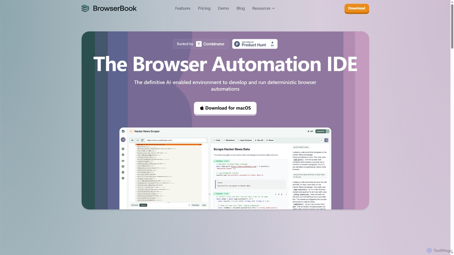Open the BrowserBook home link text
Image resolution: width=454 pixels, height=255 pixels.
115,8
